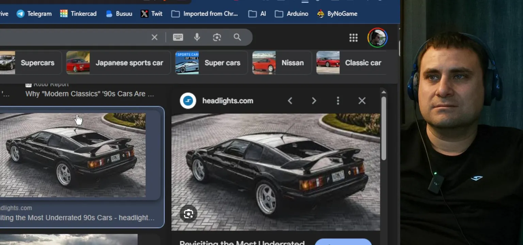
Task: Go to previous image in preview panel
Action: (x=290, y=101)
